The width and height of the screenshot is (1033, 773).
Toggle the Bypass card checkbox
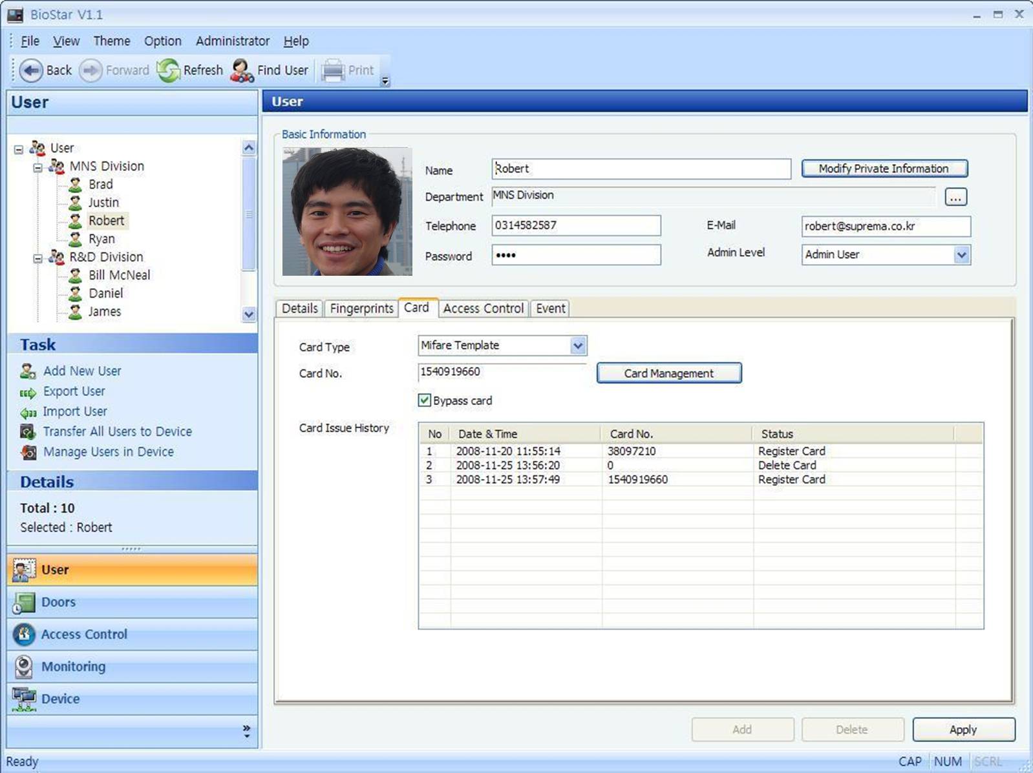coord(424,400)
